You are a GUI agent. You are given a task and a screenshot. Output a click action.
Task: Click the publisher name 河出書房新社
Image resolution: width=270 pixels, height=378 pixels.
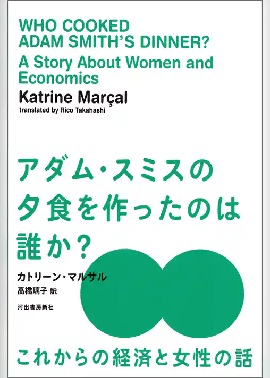[x=36, y=307]
